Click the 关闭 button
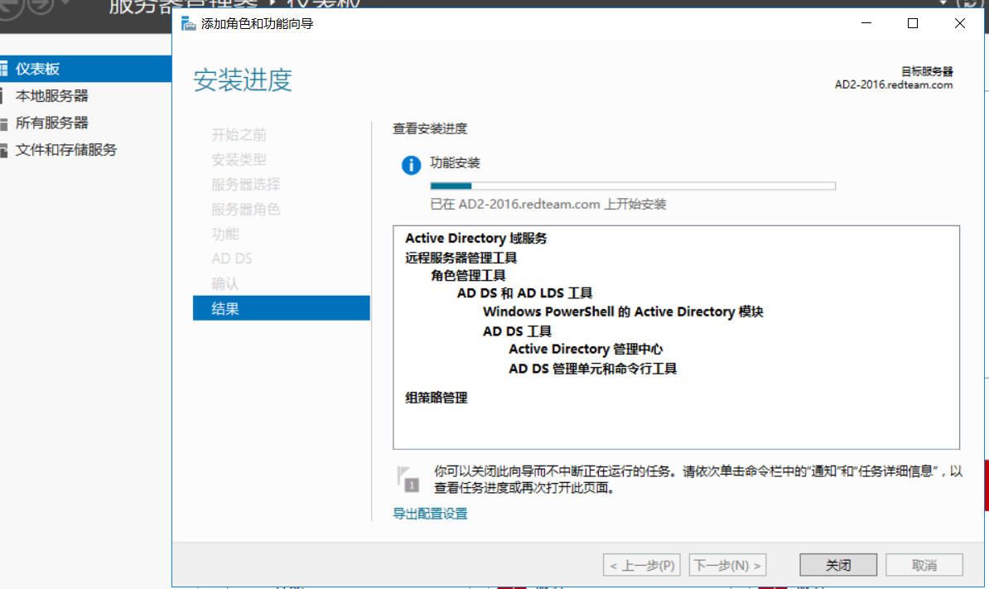Viewport: 989px width, 589px height. (x=838, y=565)
